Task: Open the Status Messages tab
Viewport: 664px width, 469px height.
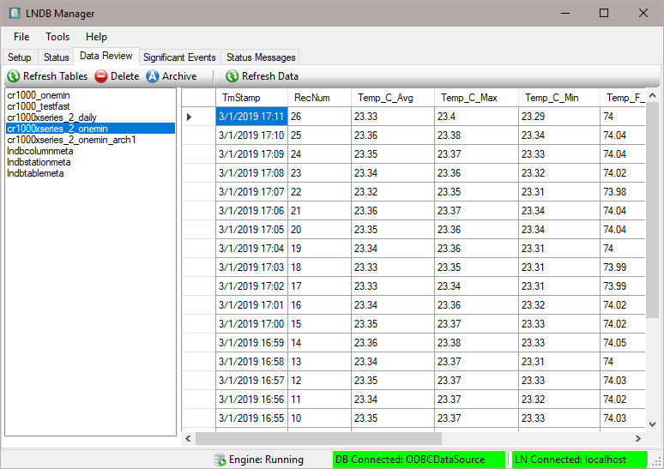Action: pos(261,57)
